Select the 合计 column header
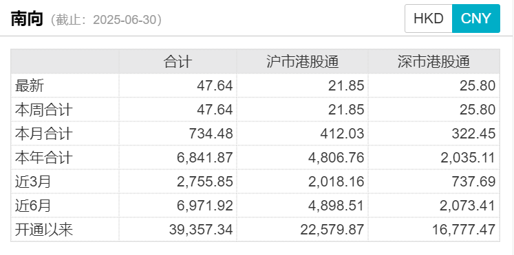Image resolution: width=514 pixels, height=255 pixels. 178,62
